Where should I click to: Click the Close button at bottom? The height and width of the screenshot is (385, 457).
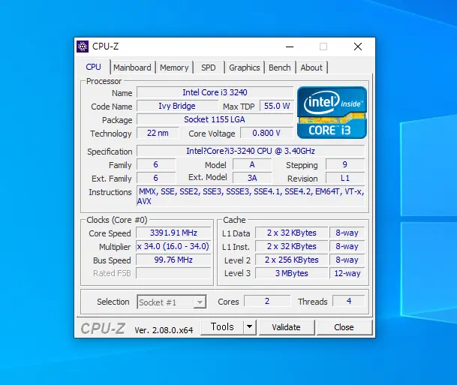point(344,327)
